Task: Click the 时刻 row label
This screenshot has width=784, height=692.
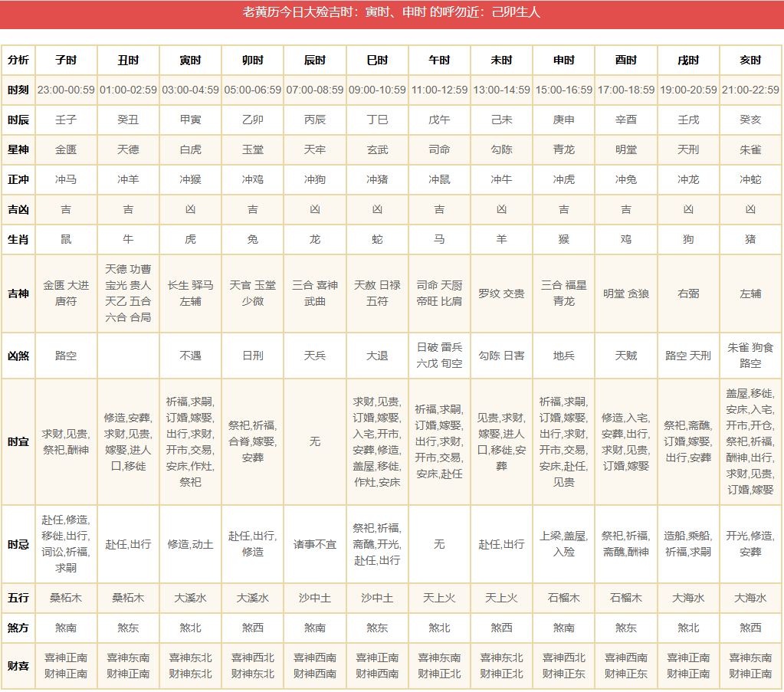Action: point(18,90)
